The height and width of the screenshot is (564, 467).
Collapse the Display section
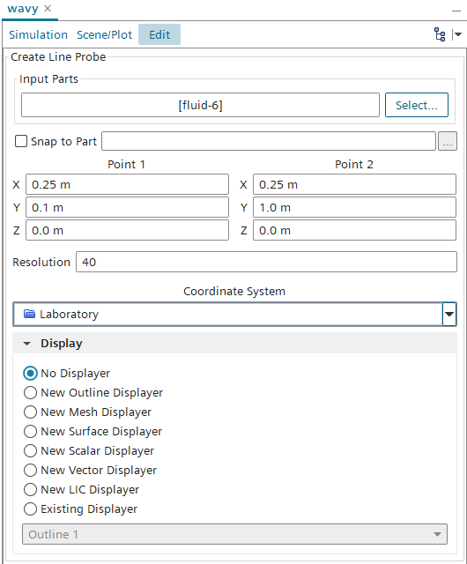(27, 344)
